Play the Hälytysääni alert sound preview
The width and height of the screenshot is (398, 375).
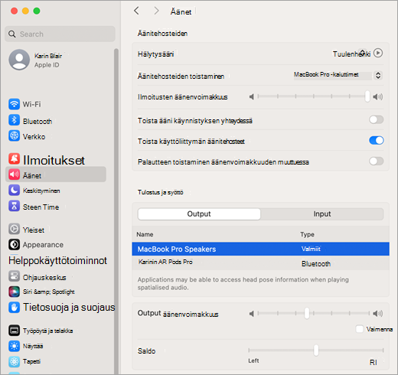click(378, 53)
